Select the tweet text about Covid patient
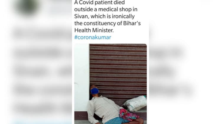 tap(108, 16)
